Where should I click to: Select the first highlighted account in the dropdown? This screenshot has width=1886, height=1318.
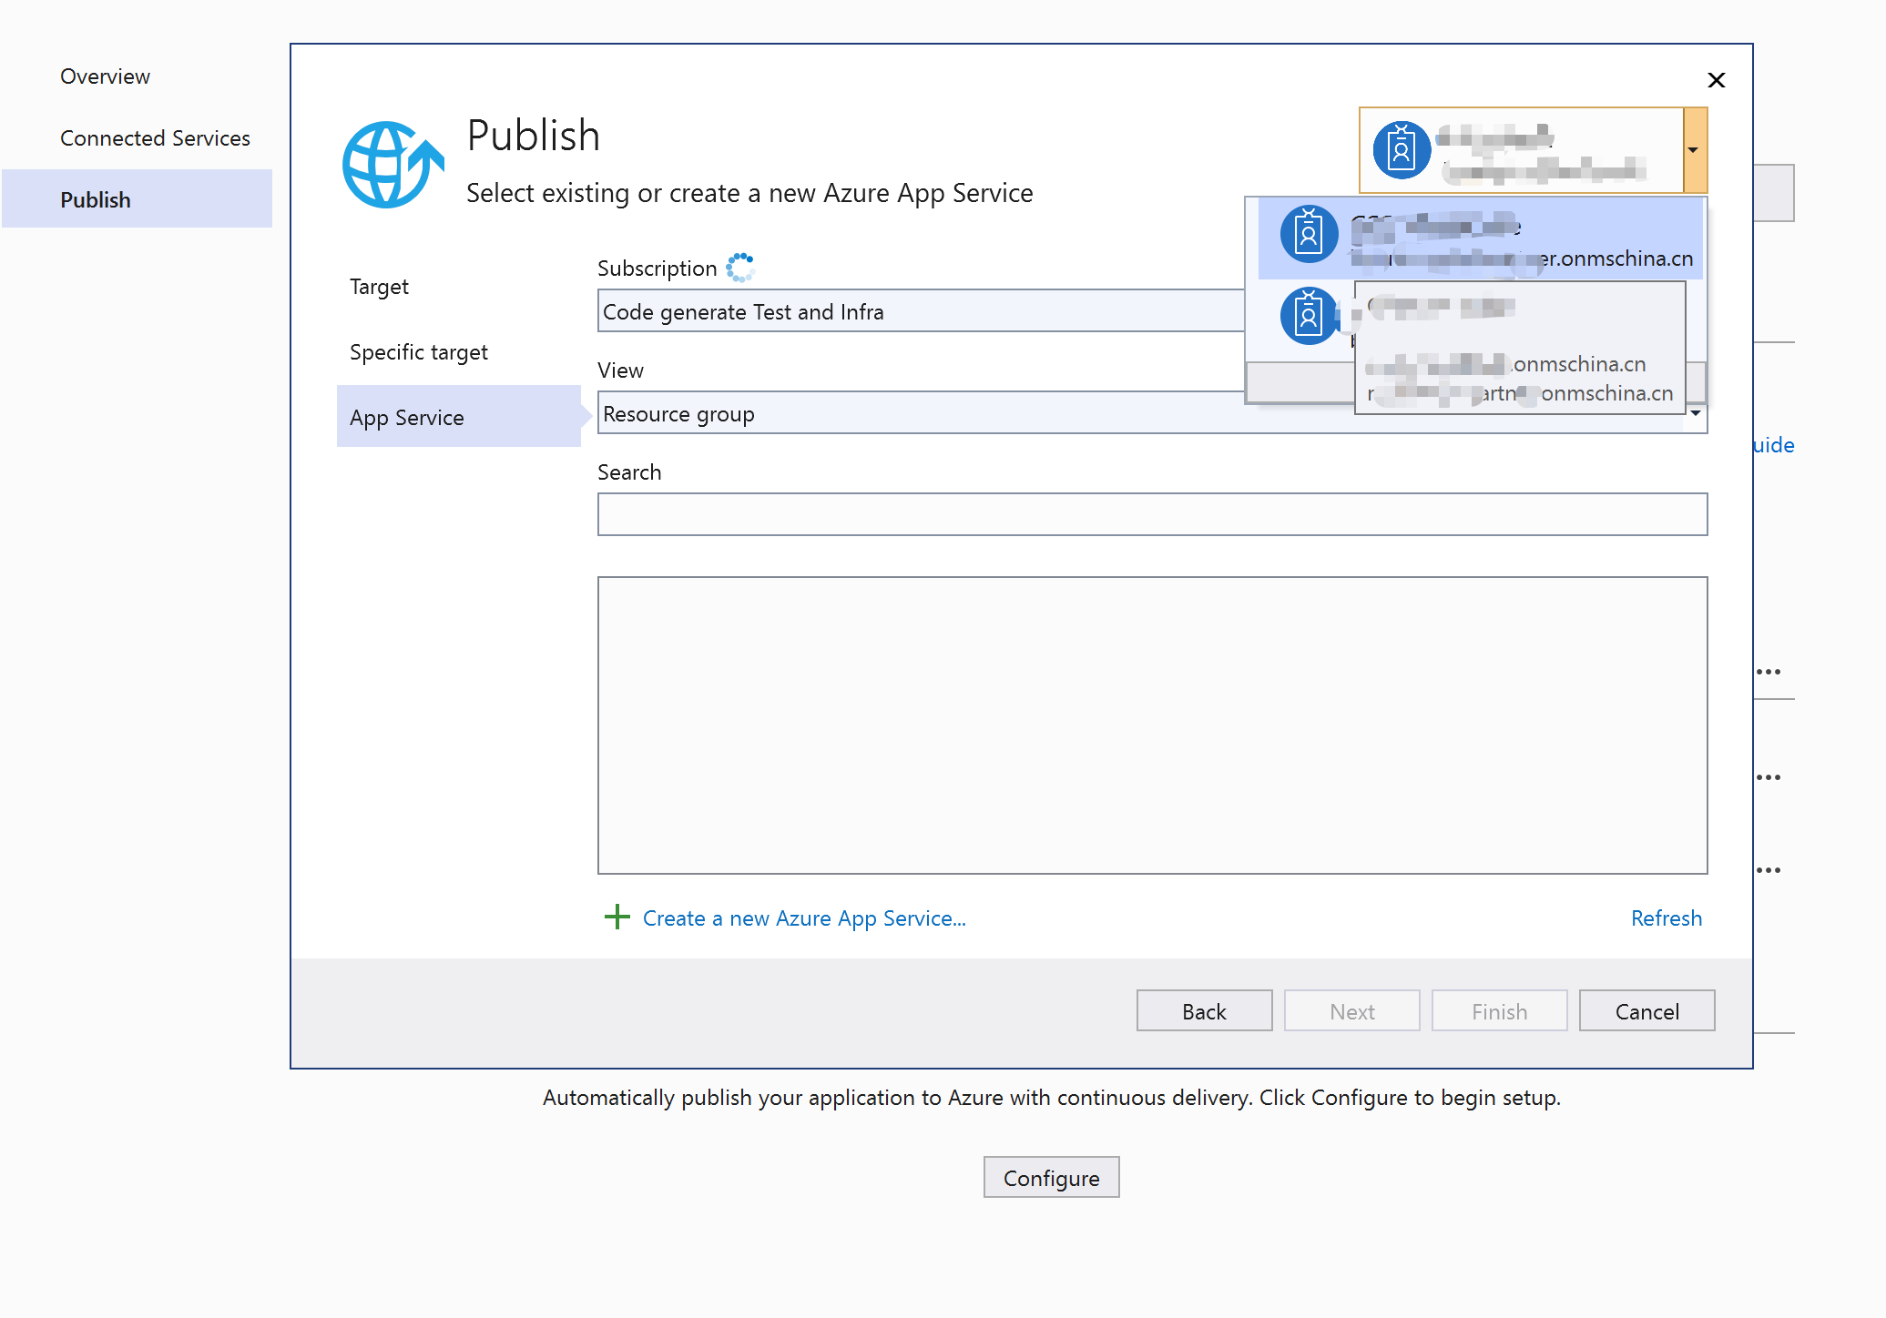click(1479, 238)
